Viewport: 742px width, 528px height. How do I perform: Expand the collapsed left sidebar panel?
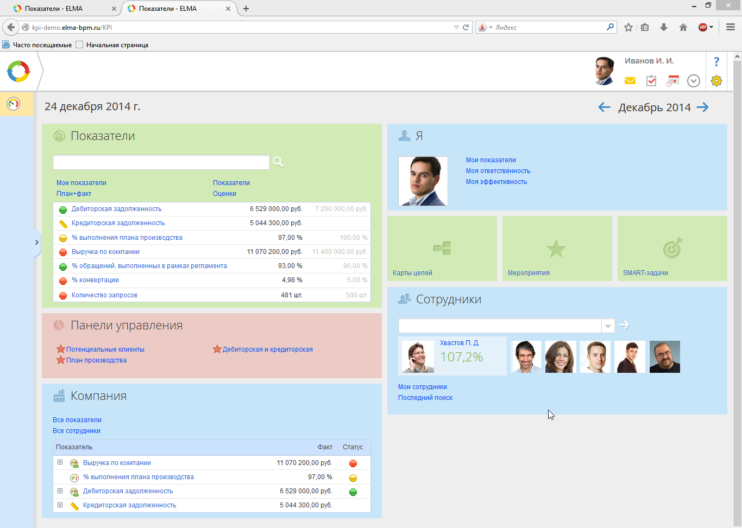[36, 242]
